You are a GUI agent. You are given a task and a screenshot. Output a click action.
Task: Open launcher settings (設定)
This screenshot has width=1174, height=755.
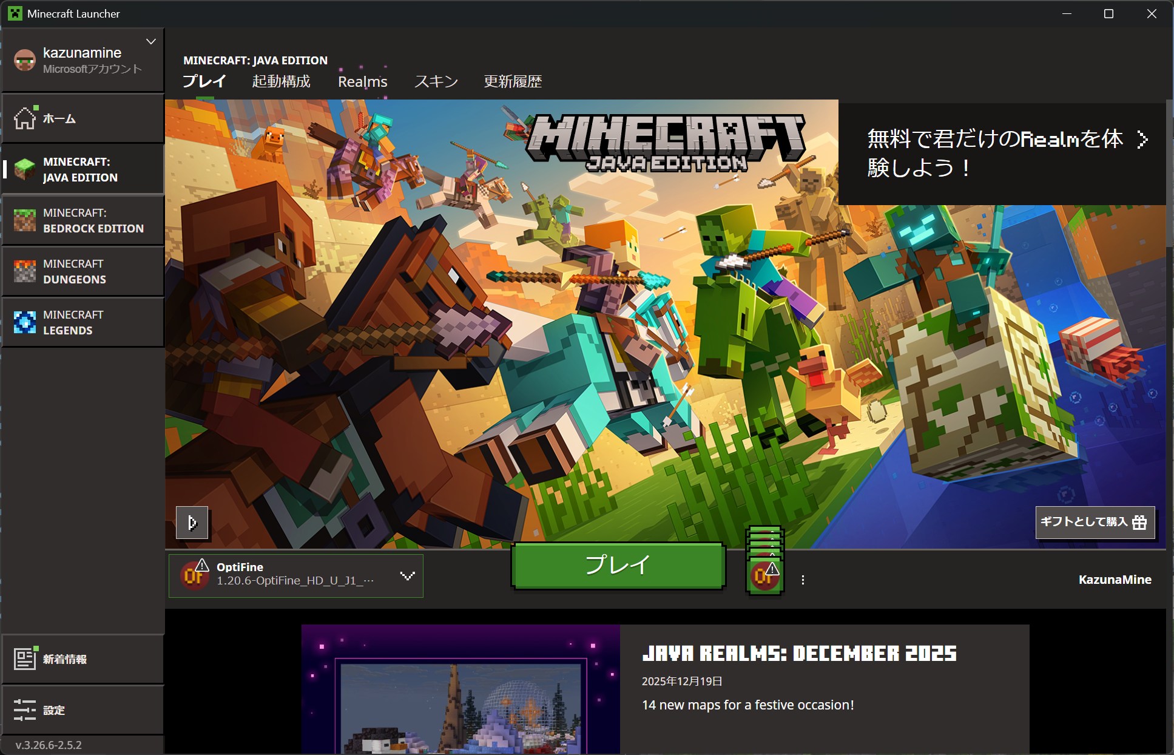click(x=83, y=710)
